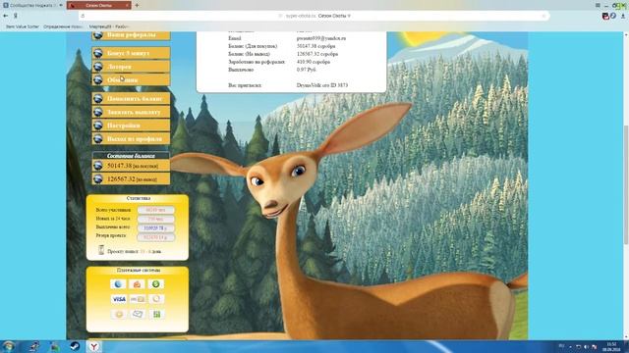Click the Статистика panel heading
This screenshot has width=629, height=353.
(138, 198)
